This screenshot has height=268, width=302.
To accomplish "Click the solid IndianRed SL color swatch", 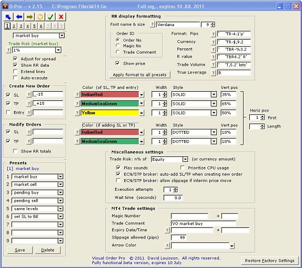I will coord(109,95).
